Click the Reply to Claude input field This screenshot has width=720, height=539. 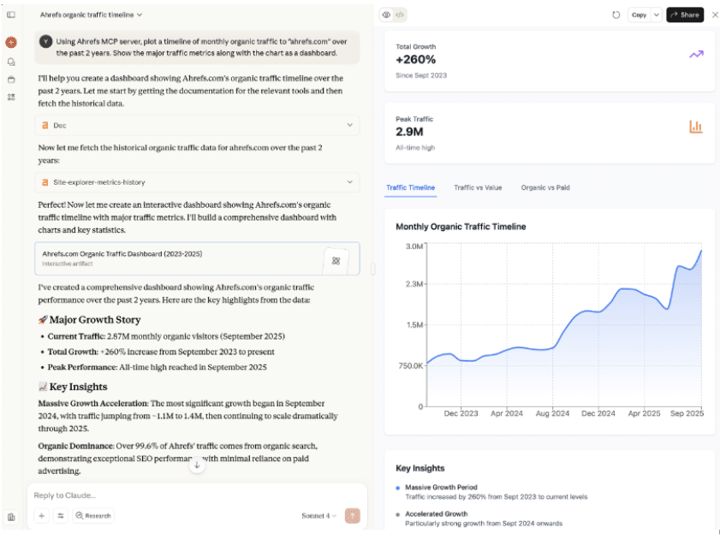pos(188,495)
